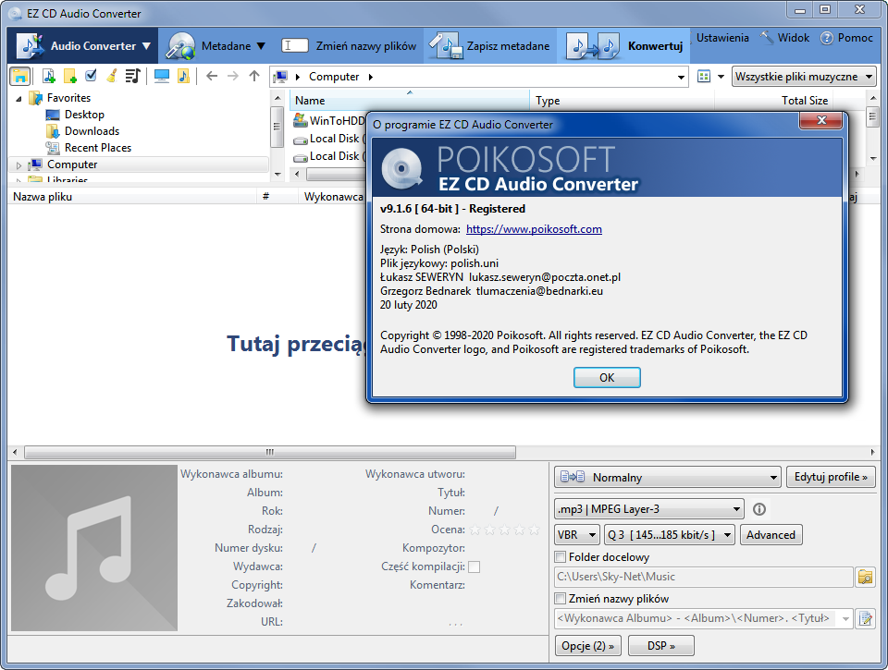Click the Edytuj profile button
Image resolution: width=888 pixels, height=670 pixels.
click(x=831, y=477)
